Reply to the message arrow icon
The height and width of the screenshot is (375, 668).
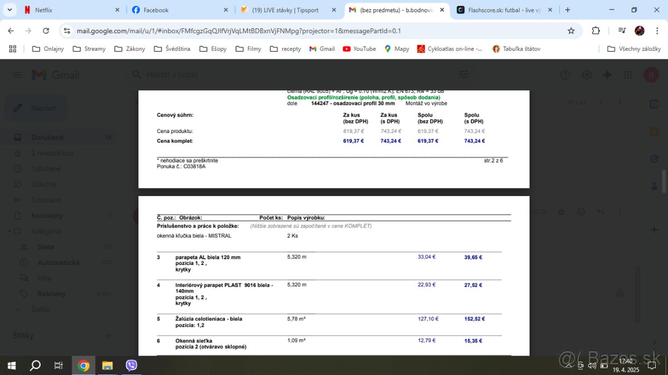[601, 211]
